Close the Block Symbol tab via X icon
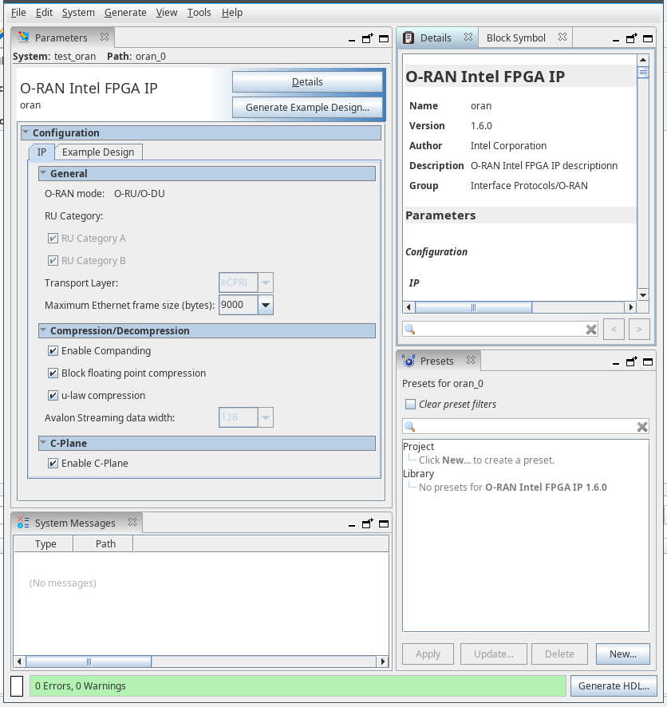The width and height of the screenshot is (667, 707). point(562,37)
